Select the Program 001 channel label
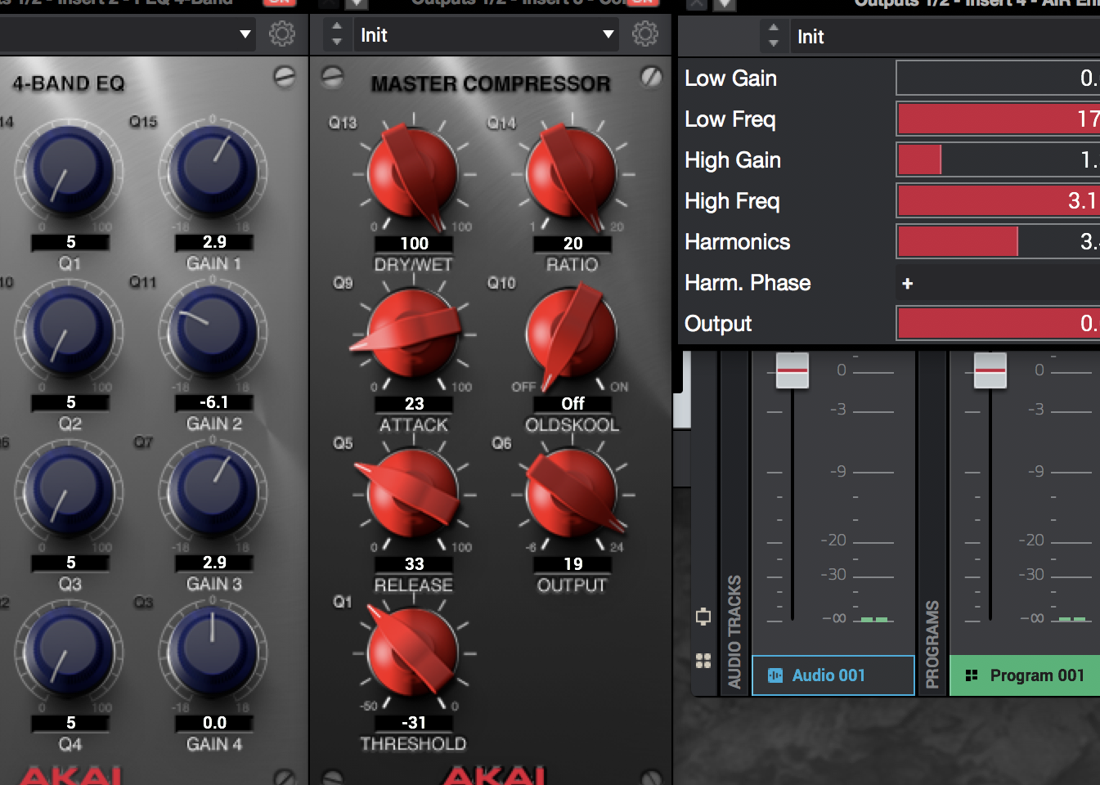The image size is (1100, 785). [1036, 675]
